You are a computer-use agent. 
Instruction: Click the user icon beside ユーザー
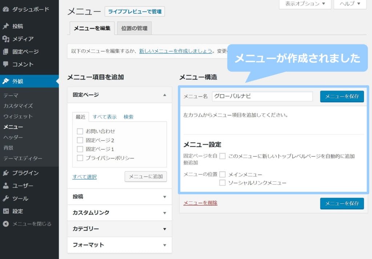6,186
